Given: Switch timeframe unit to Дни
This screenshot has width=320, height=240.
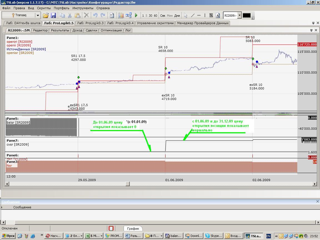Looking at the screenshot, I should click(x=177, y=16).
